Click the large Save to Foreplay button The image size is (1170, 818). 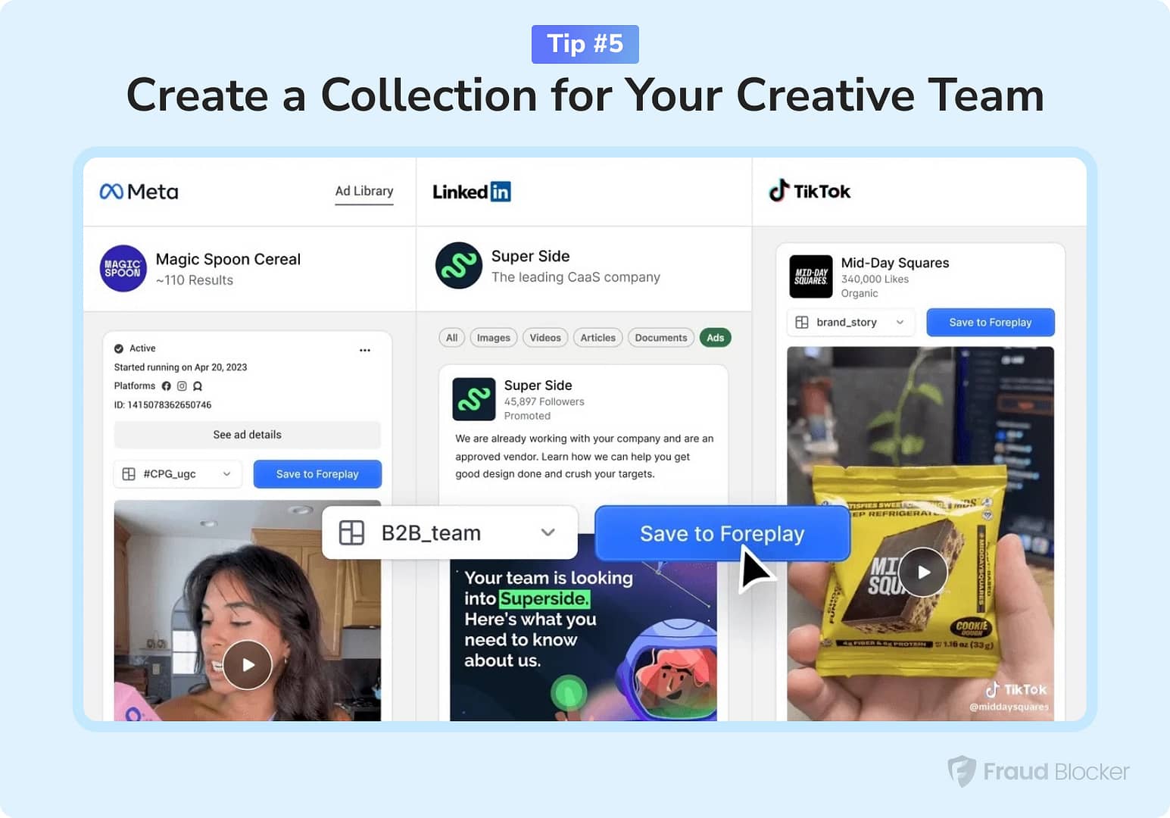click(x=722, y=534)
